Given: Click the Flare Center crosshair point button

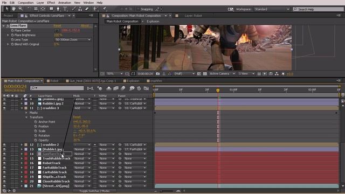Looking at the screenshot, I should click(x=57, y=30).
